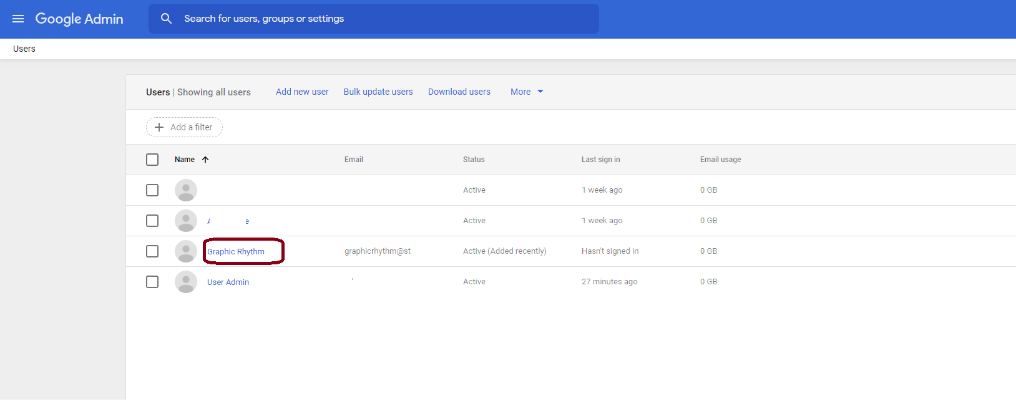
Task: Click Active status in User Admin row
Action: [474, 282]
